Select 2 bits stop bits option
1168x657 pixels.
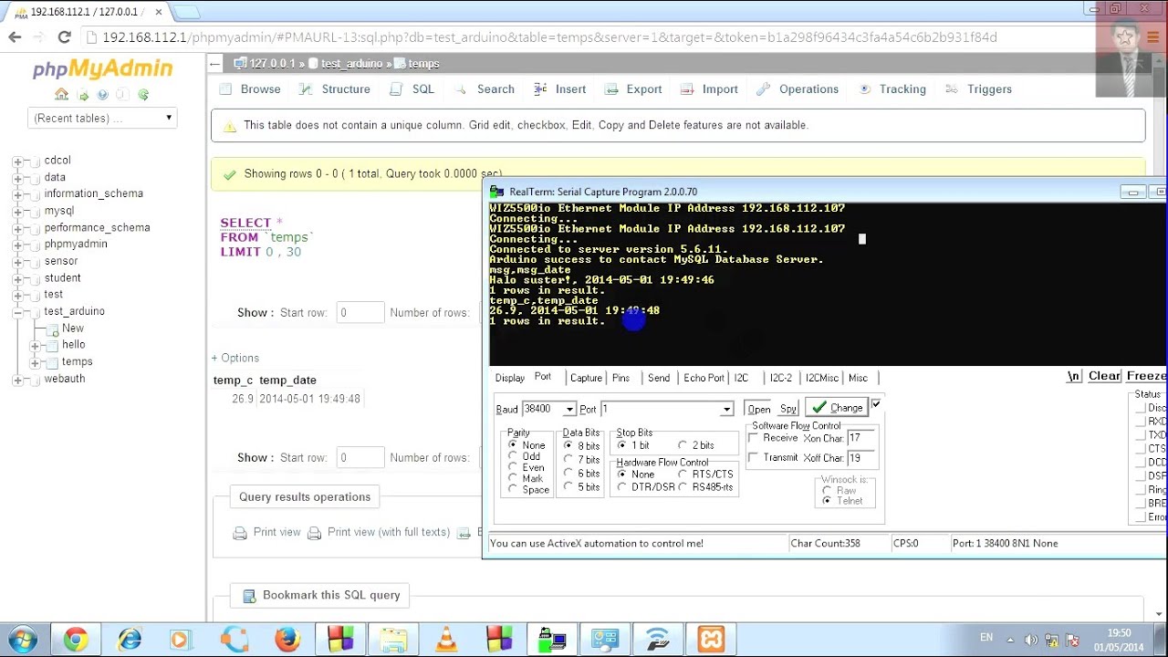(x=683, y=445)
